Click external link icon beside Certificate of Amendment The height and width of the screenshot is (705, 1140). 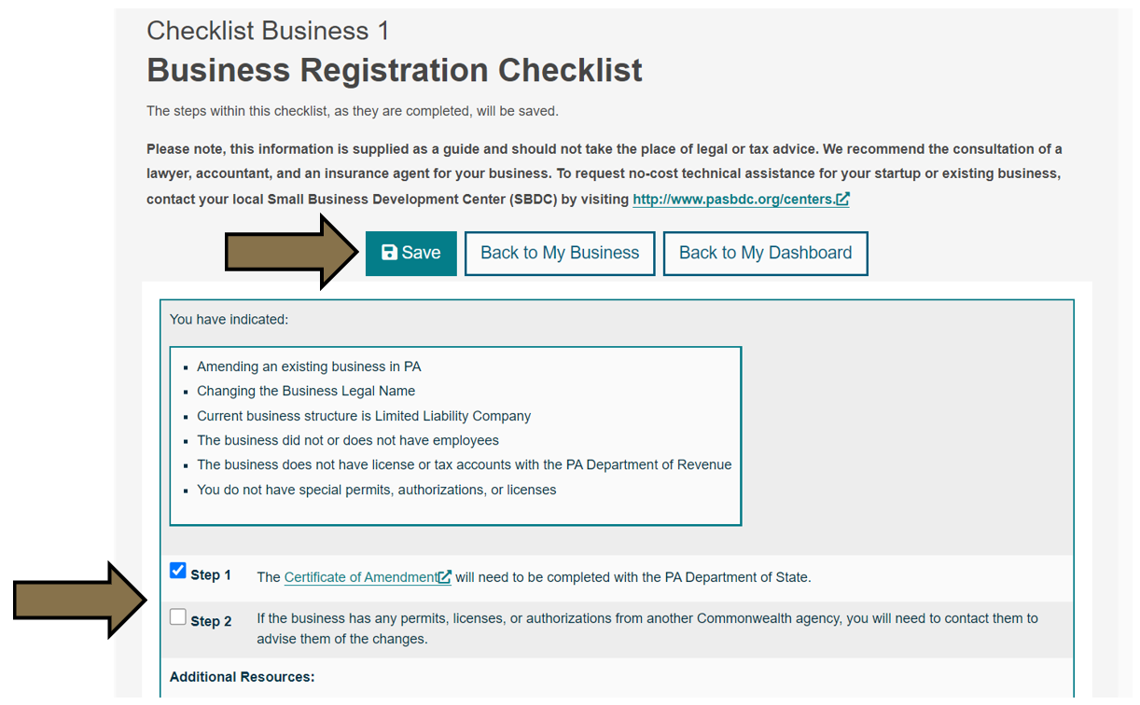pos(444,576)
